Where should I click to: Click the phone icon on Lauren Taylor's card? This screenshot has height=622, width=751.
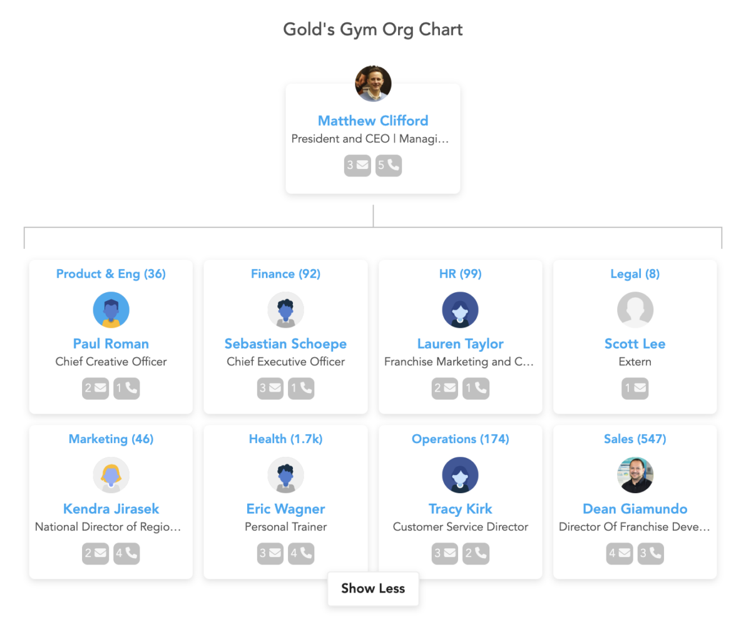476,388
